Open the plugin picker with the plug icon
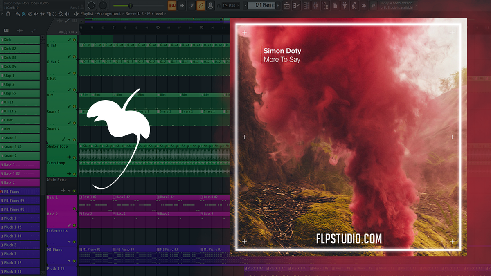491x276 pixels. pos(345,5)
